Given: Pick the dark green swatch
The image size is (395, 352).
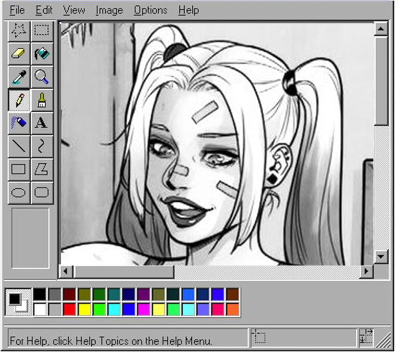Looking at the screenshot, I should click(x=99, y=294).
